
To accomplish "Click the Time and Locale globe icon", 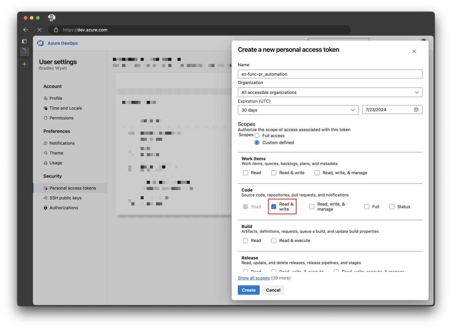I will click(46, 108).
